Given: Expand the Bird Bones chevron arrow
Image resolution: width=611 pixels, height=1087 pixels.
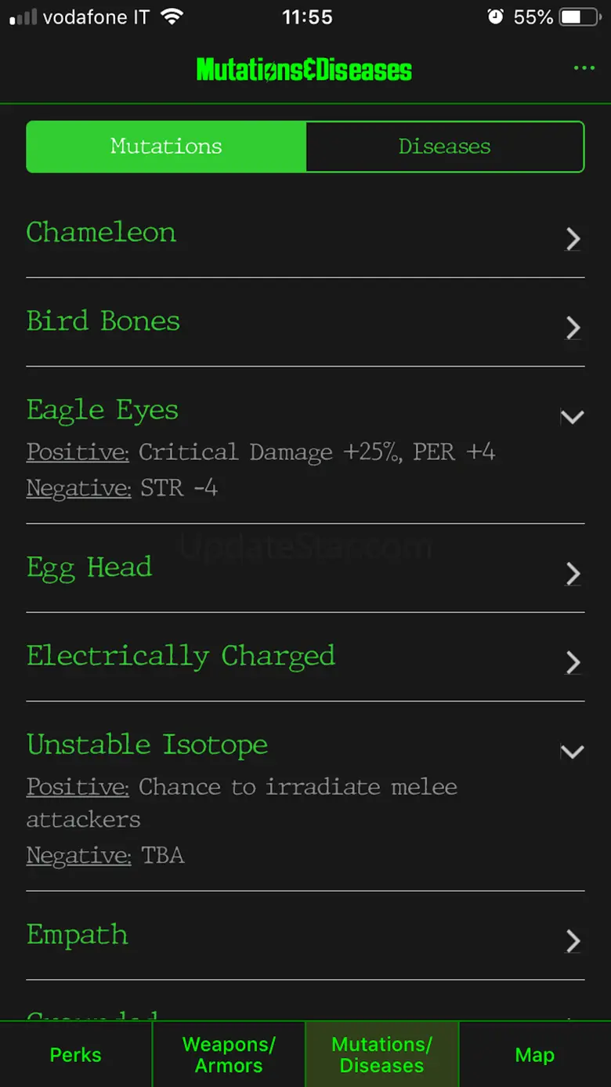Looking at the screenshot, I should (573, 328).
